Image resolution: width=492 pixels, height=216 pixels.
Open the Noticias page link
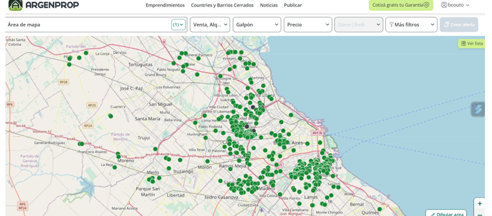pyautogui.click(x=269, y=5)
